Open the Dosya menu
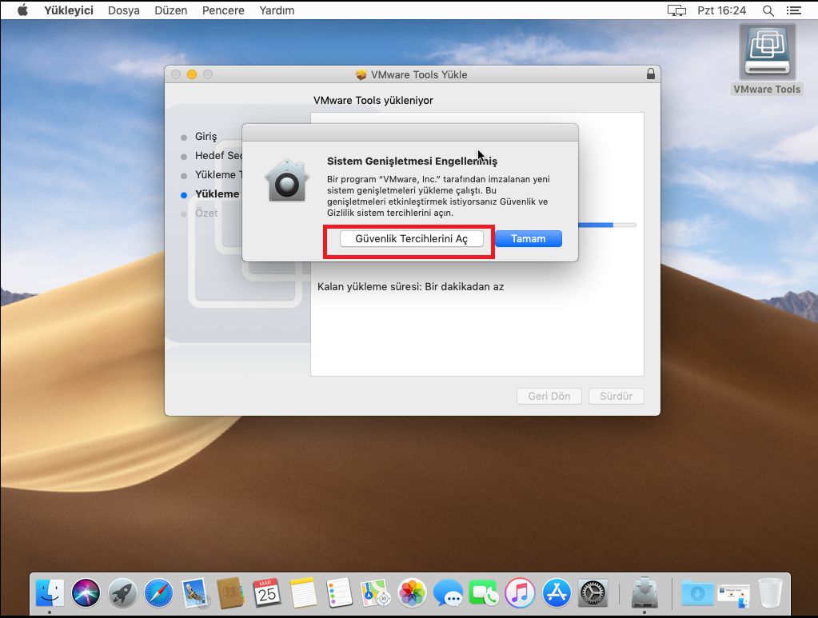818x618 pixels. (x=124, y=10)
